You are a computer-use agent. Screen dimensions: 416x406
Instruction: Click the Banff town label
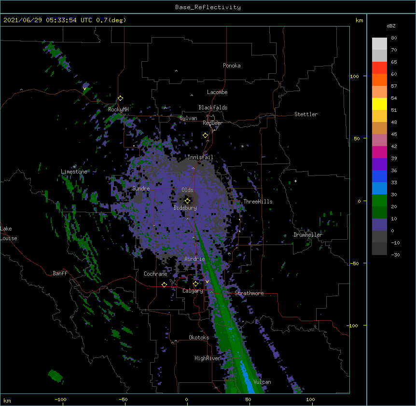click(60, 273)
